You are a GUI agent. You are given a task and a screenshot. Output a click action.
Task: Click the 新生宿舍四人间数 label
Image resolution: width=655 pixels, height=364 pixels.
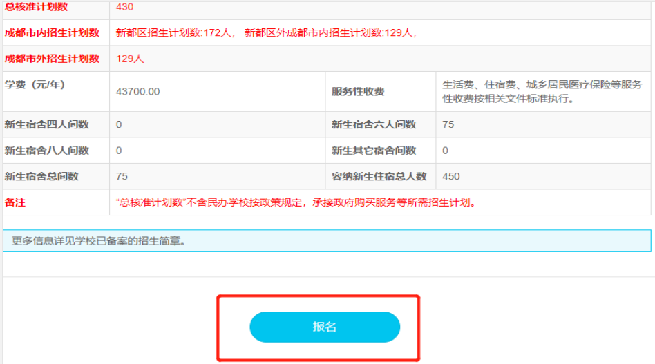(x=47, y=124)
